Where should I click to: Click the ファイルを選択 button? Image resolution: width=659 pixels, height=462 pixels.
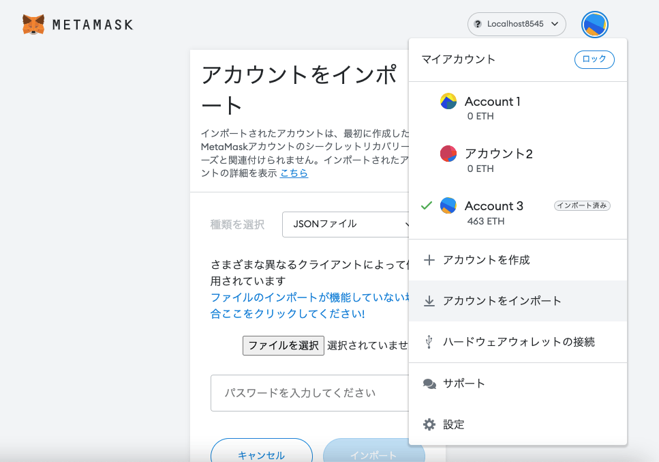[283, 345]
